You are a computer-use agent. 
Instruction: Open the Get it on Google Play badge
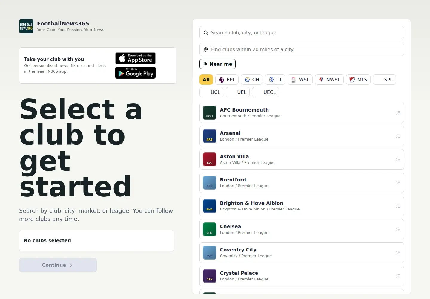pyautogui.click(x=135, y=73)
